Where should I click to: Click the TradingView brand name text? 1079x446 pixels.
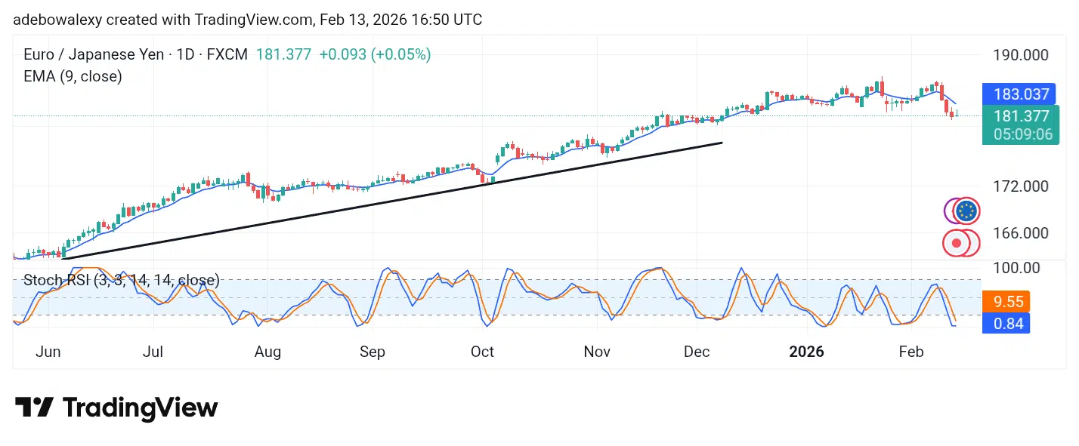141,408
